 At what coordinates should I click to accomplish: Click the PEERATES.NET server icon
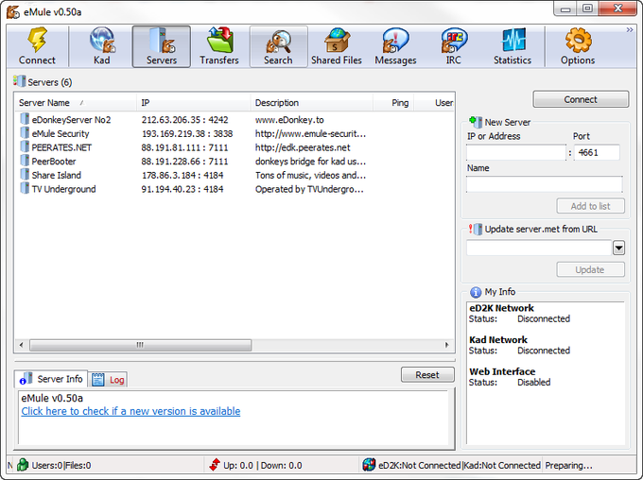[25, 147]
